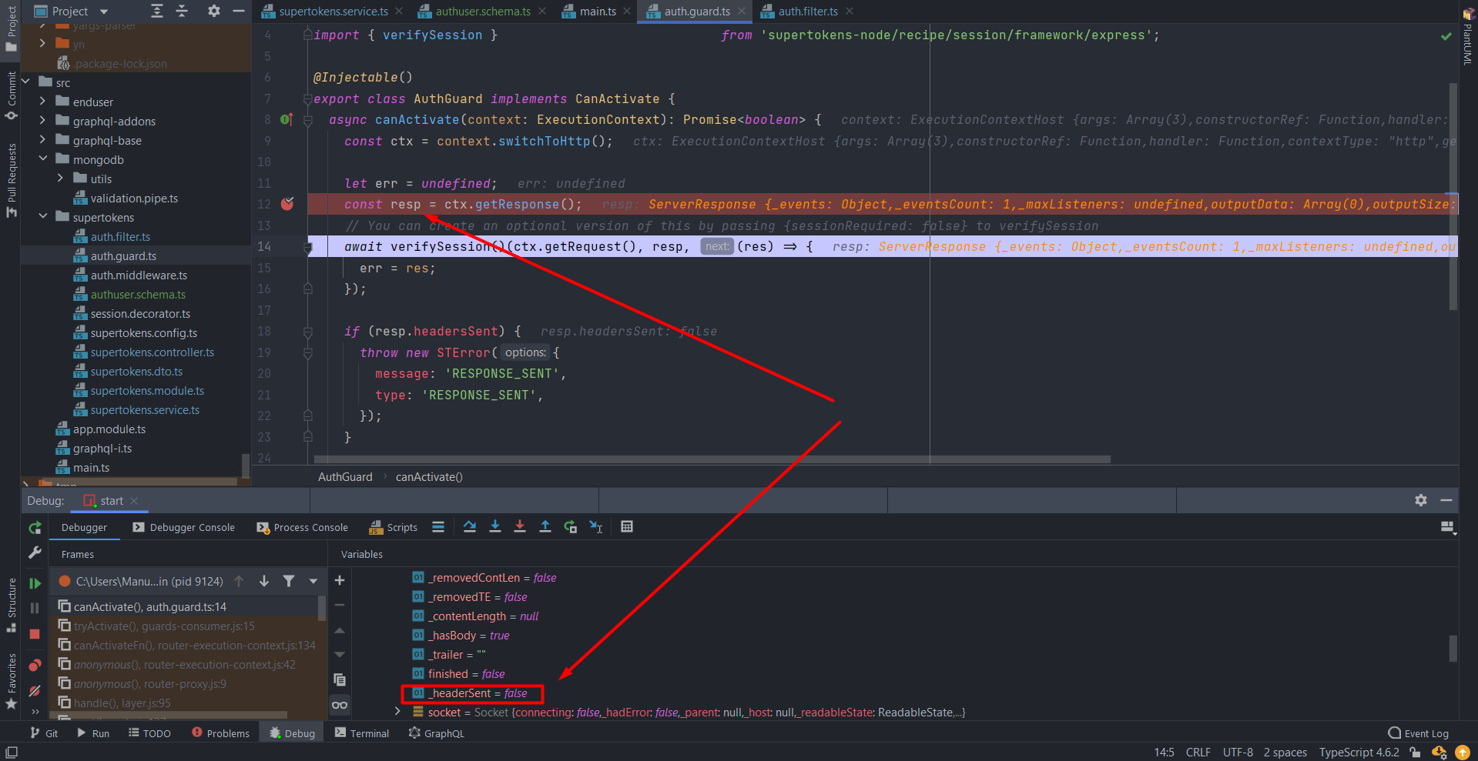Expand the utils folder

(x=60, y=179)
